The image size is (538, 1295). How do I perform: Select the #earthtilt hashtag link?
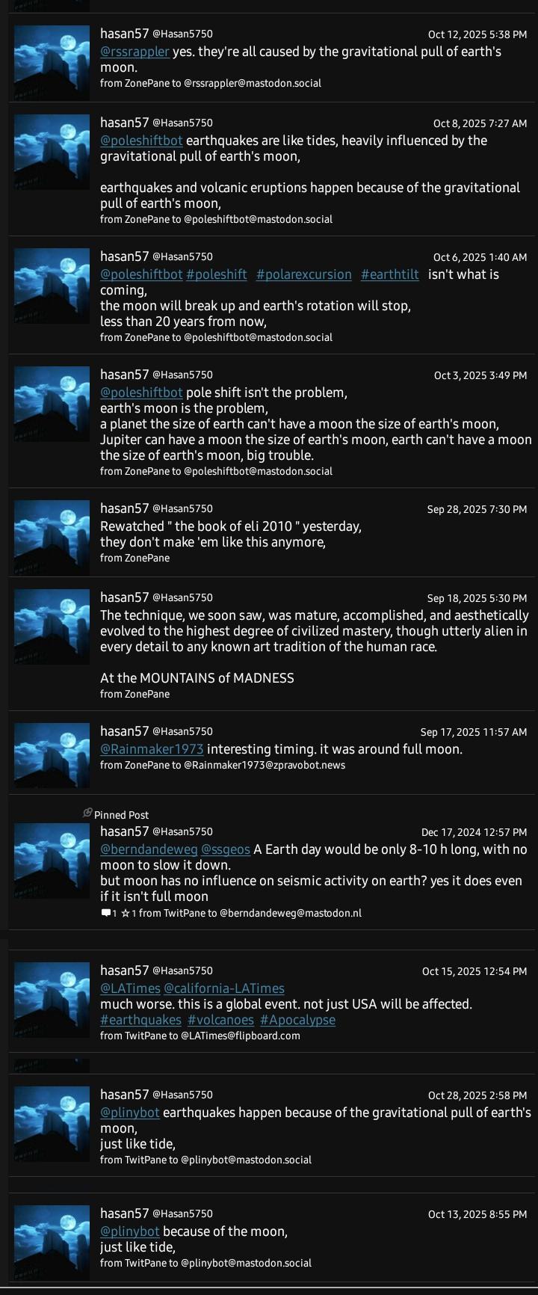point(389,274)
